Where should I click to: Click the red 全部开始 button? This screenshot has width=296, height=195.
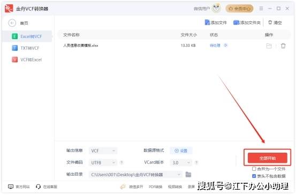tap(267, 158)
